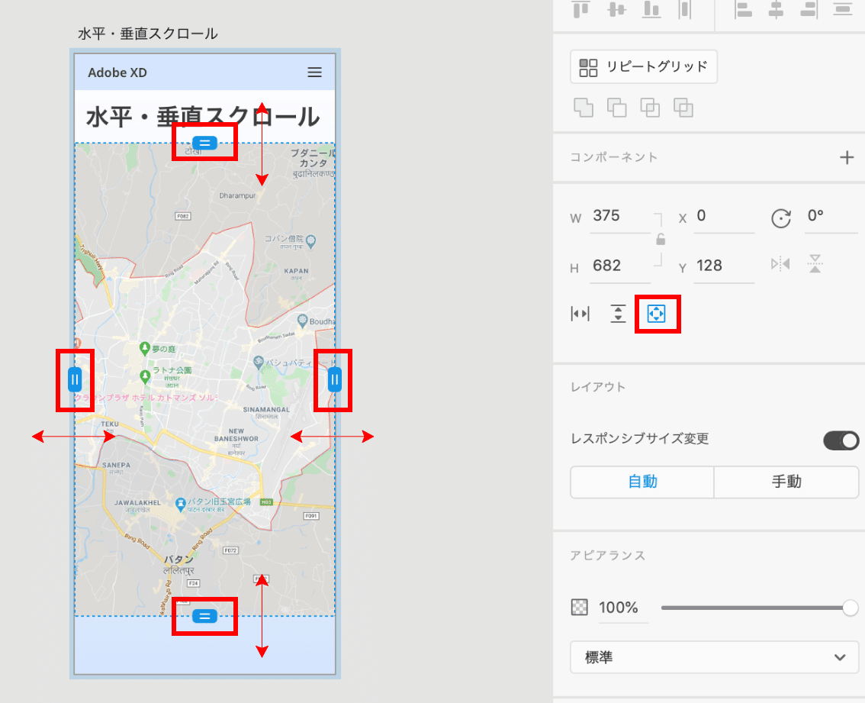Screen dimensions: 865x703
Task: Select the horizontal scrolling icon
Action: [x=580, y=314]
